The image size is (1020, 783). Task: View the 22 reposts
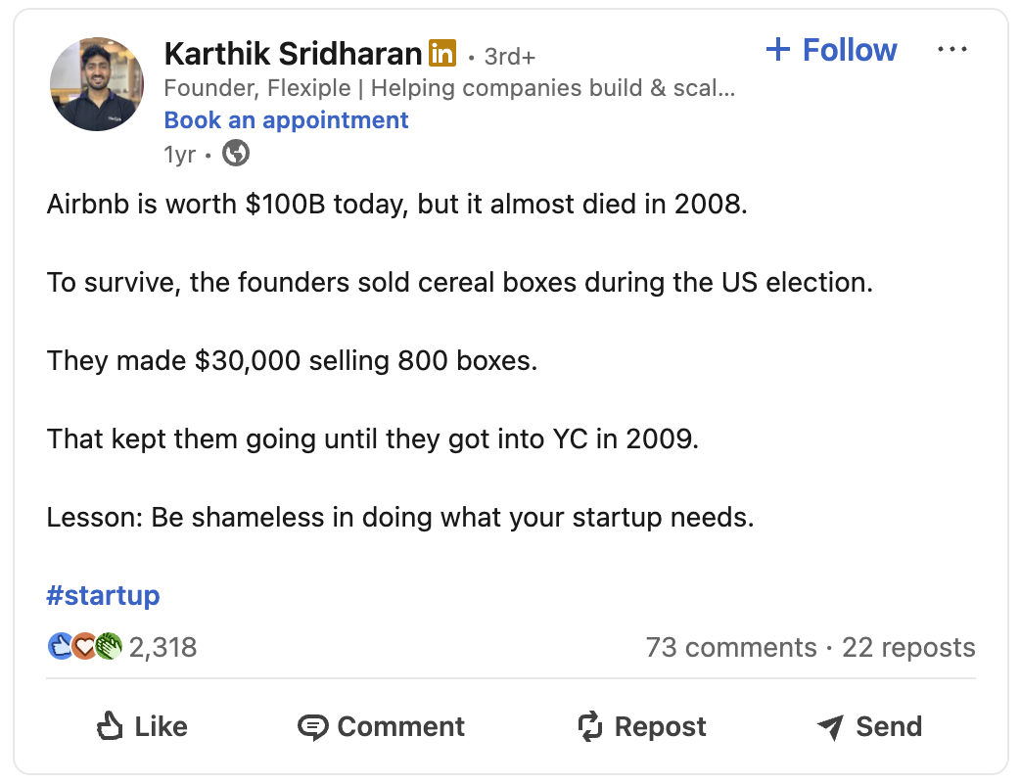(908, 647)
